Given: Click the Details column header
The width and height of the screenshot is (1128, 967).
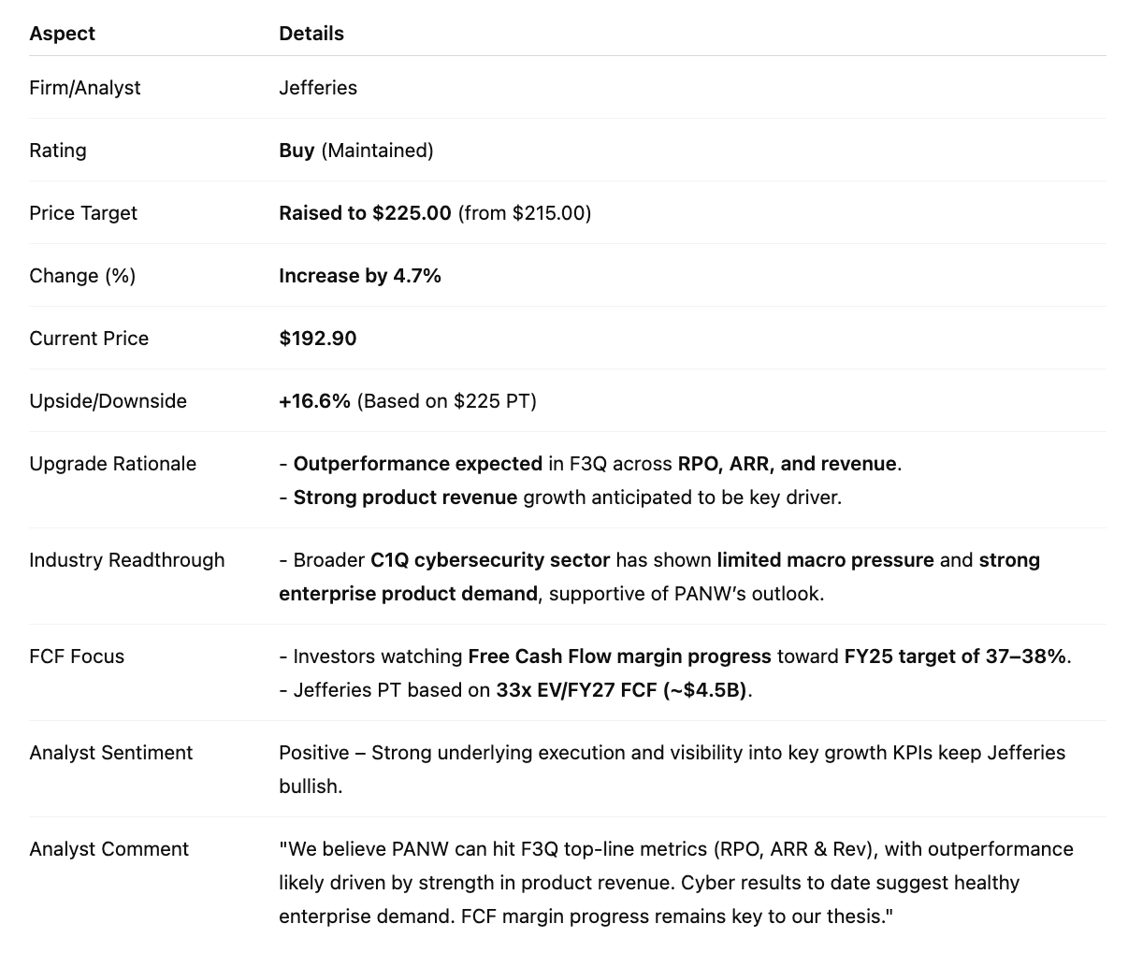Looking at the screenshot, I should click(x=311, y=34).
